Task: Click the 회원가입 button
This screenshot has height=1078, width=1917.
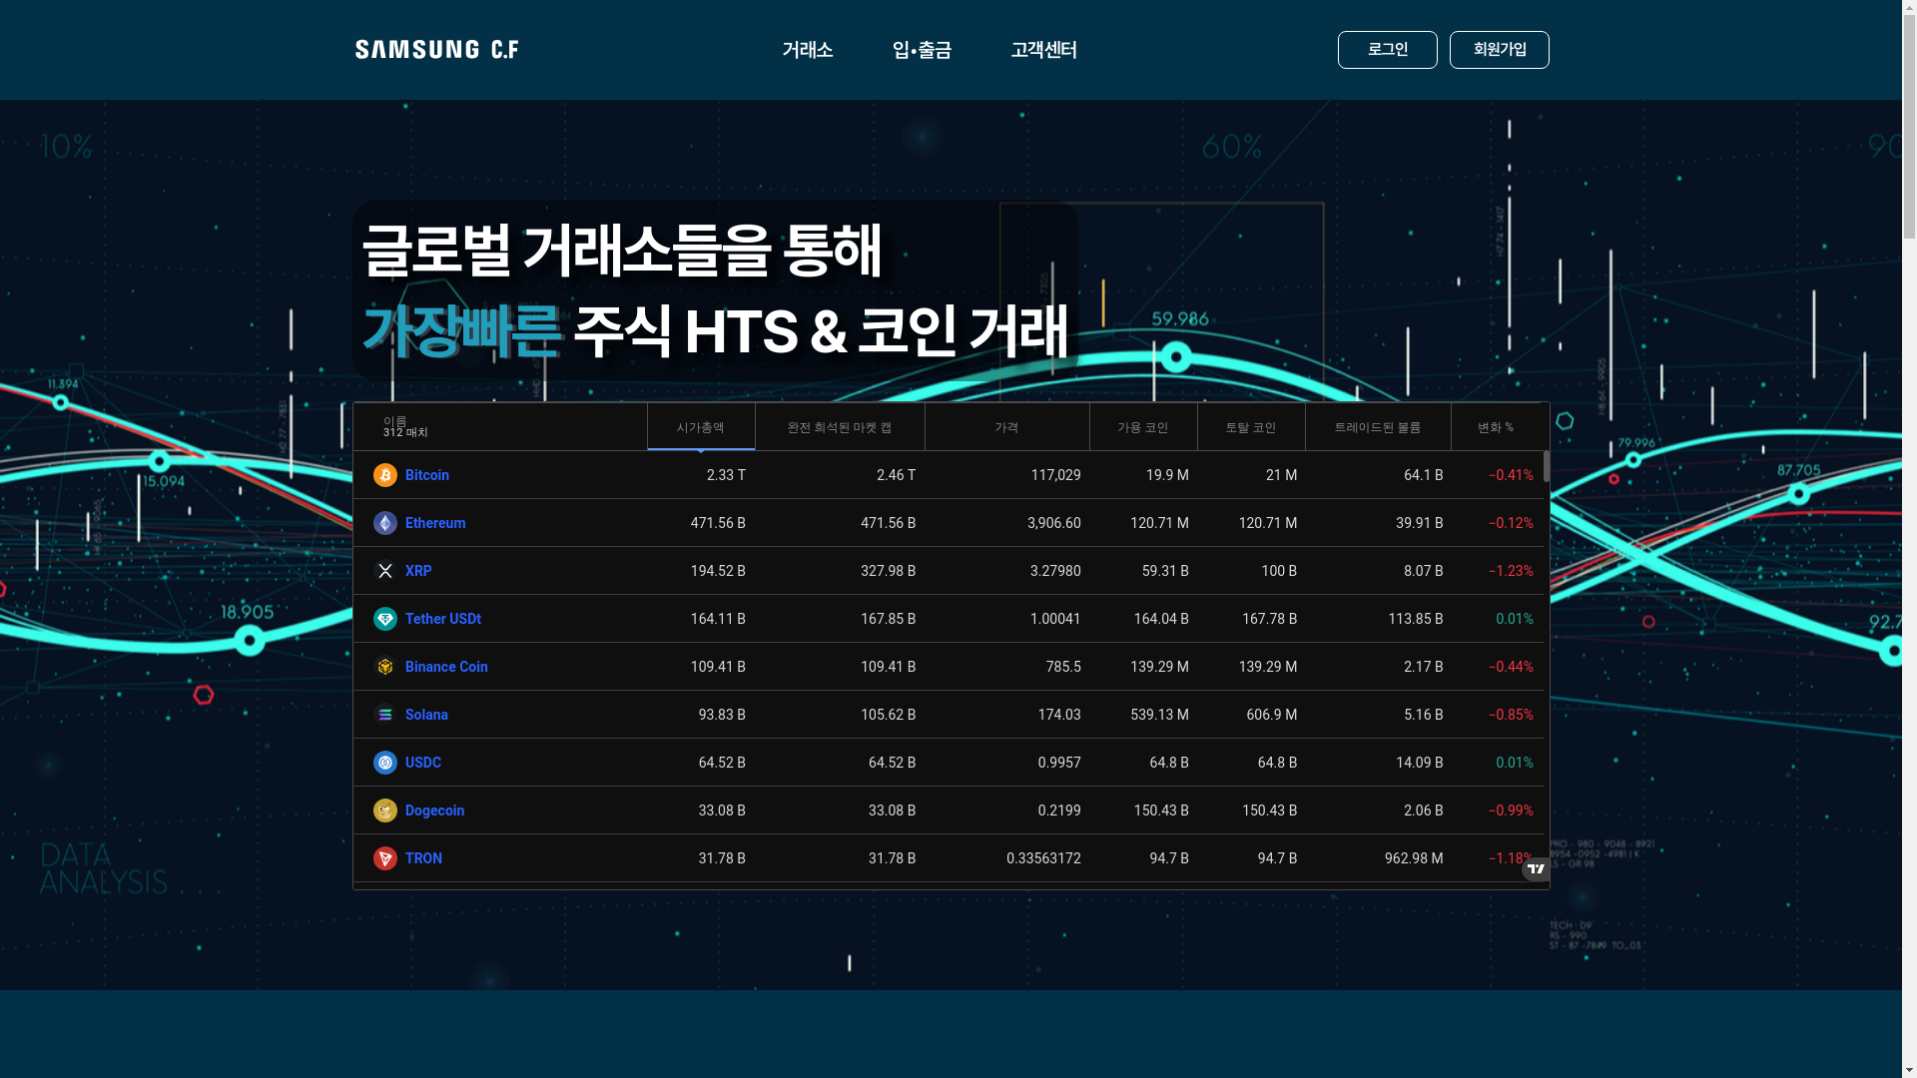Action: [1499, 50]
